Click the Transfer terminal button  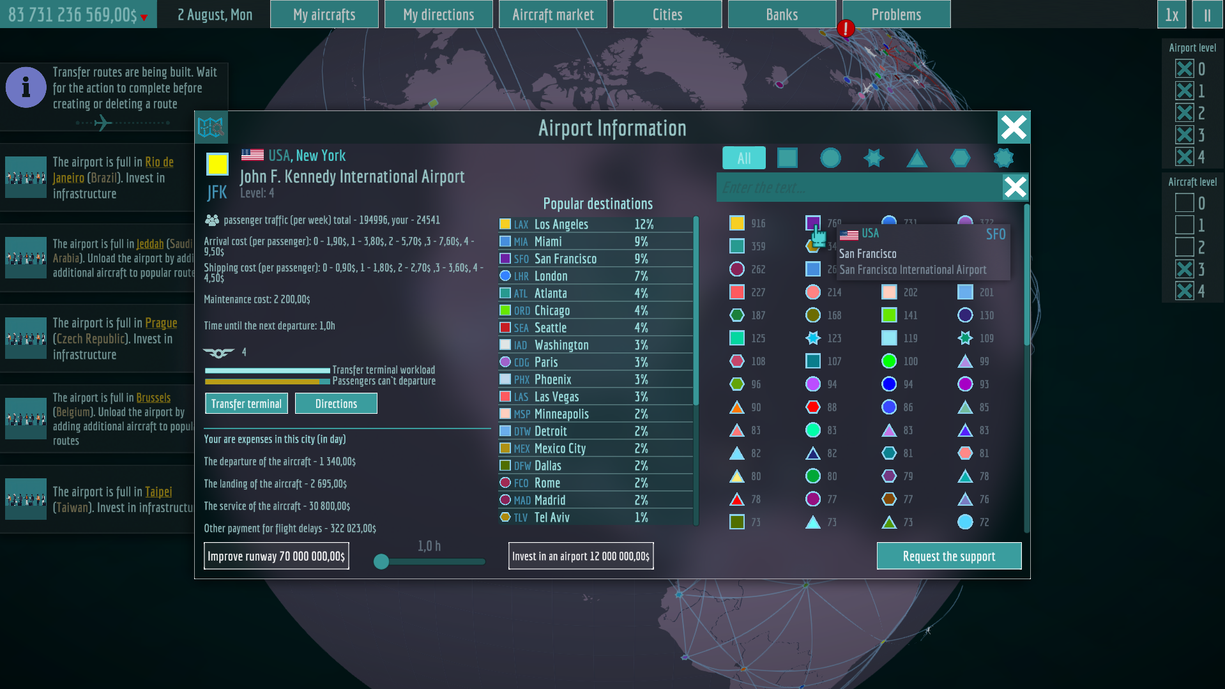coord(247,404)
